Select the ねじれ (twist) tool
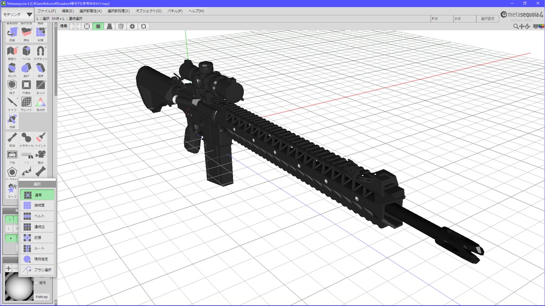This screenshot has width=545, height=306. pos(12,70)
